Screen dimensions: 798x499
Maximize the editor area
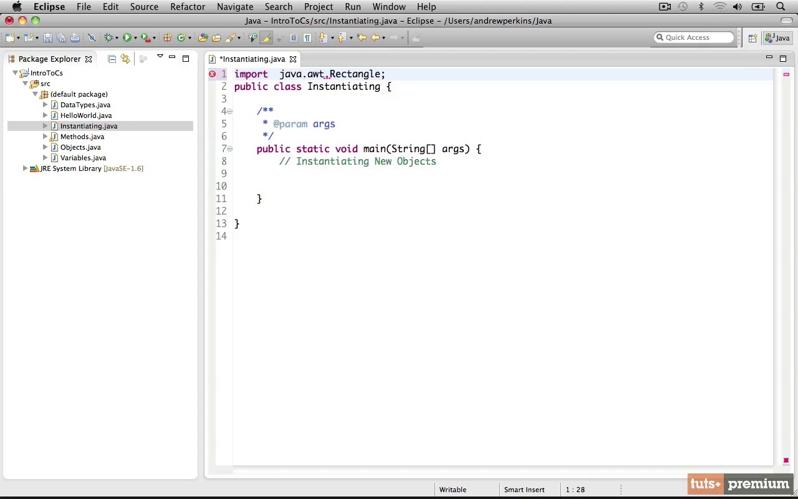(x=783, y=59)
